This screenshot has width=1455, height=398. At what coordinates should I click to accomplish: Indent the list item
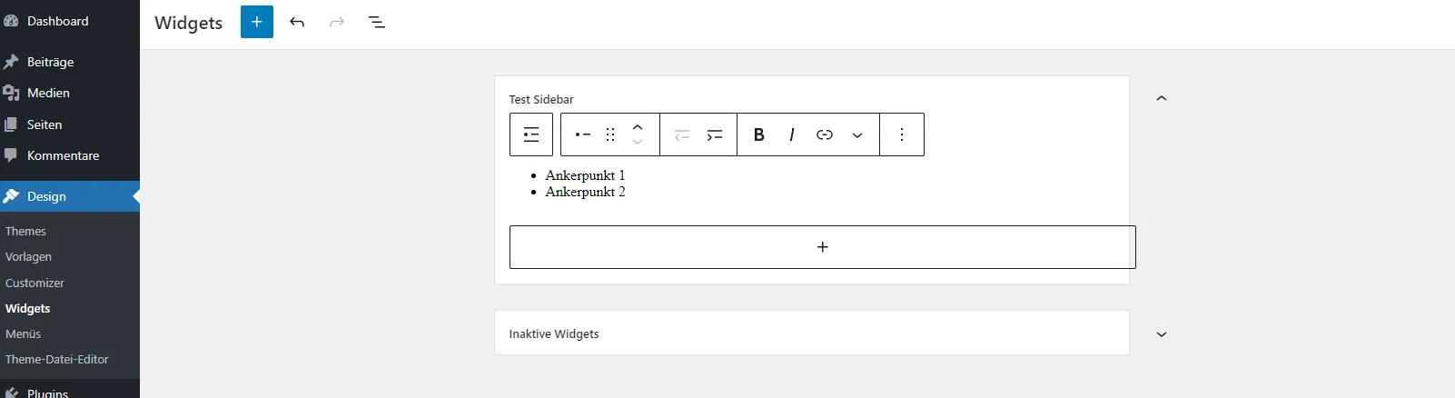tap(715, 134)
